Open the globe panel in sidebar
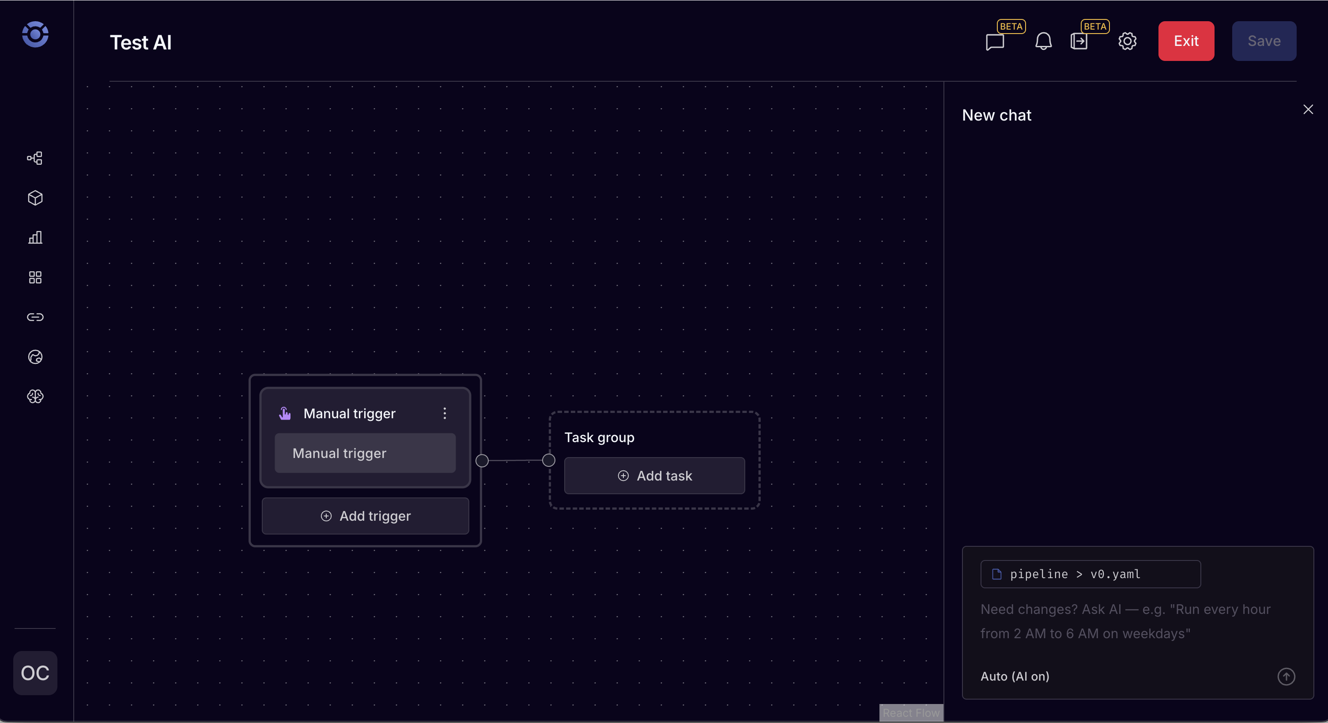 (x=34, y=357)
